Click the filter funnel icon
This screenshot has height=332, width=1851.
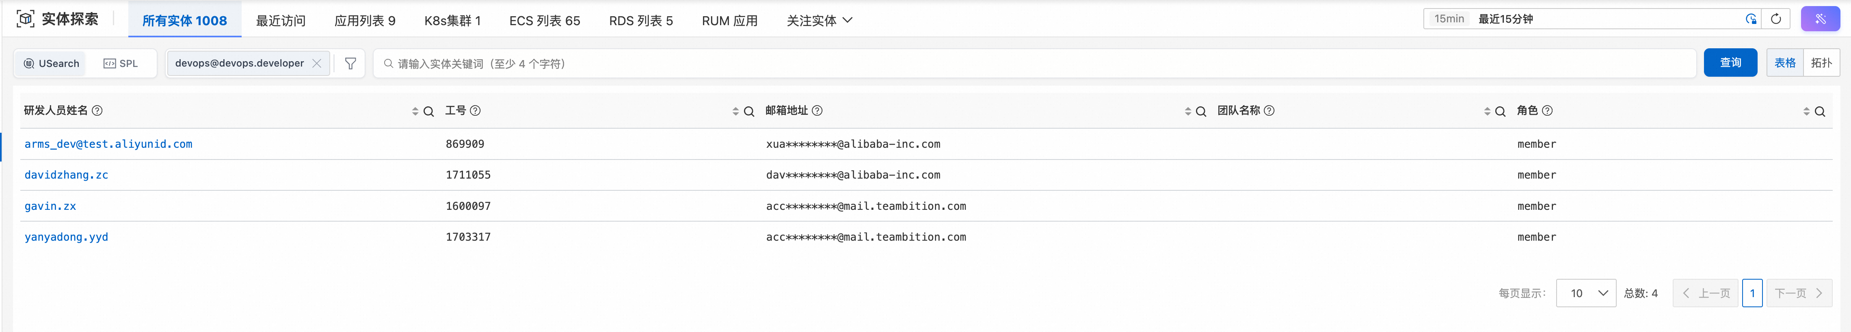(x=350, y=63)
